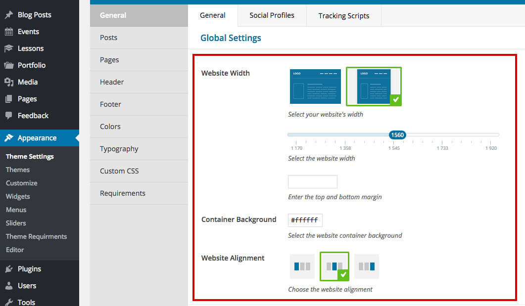Open Lessons in admin sidebar
The width and height of the screenshot is (525, 306).
click(31, 48)
